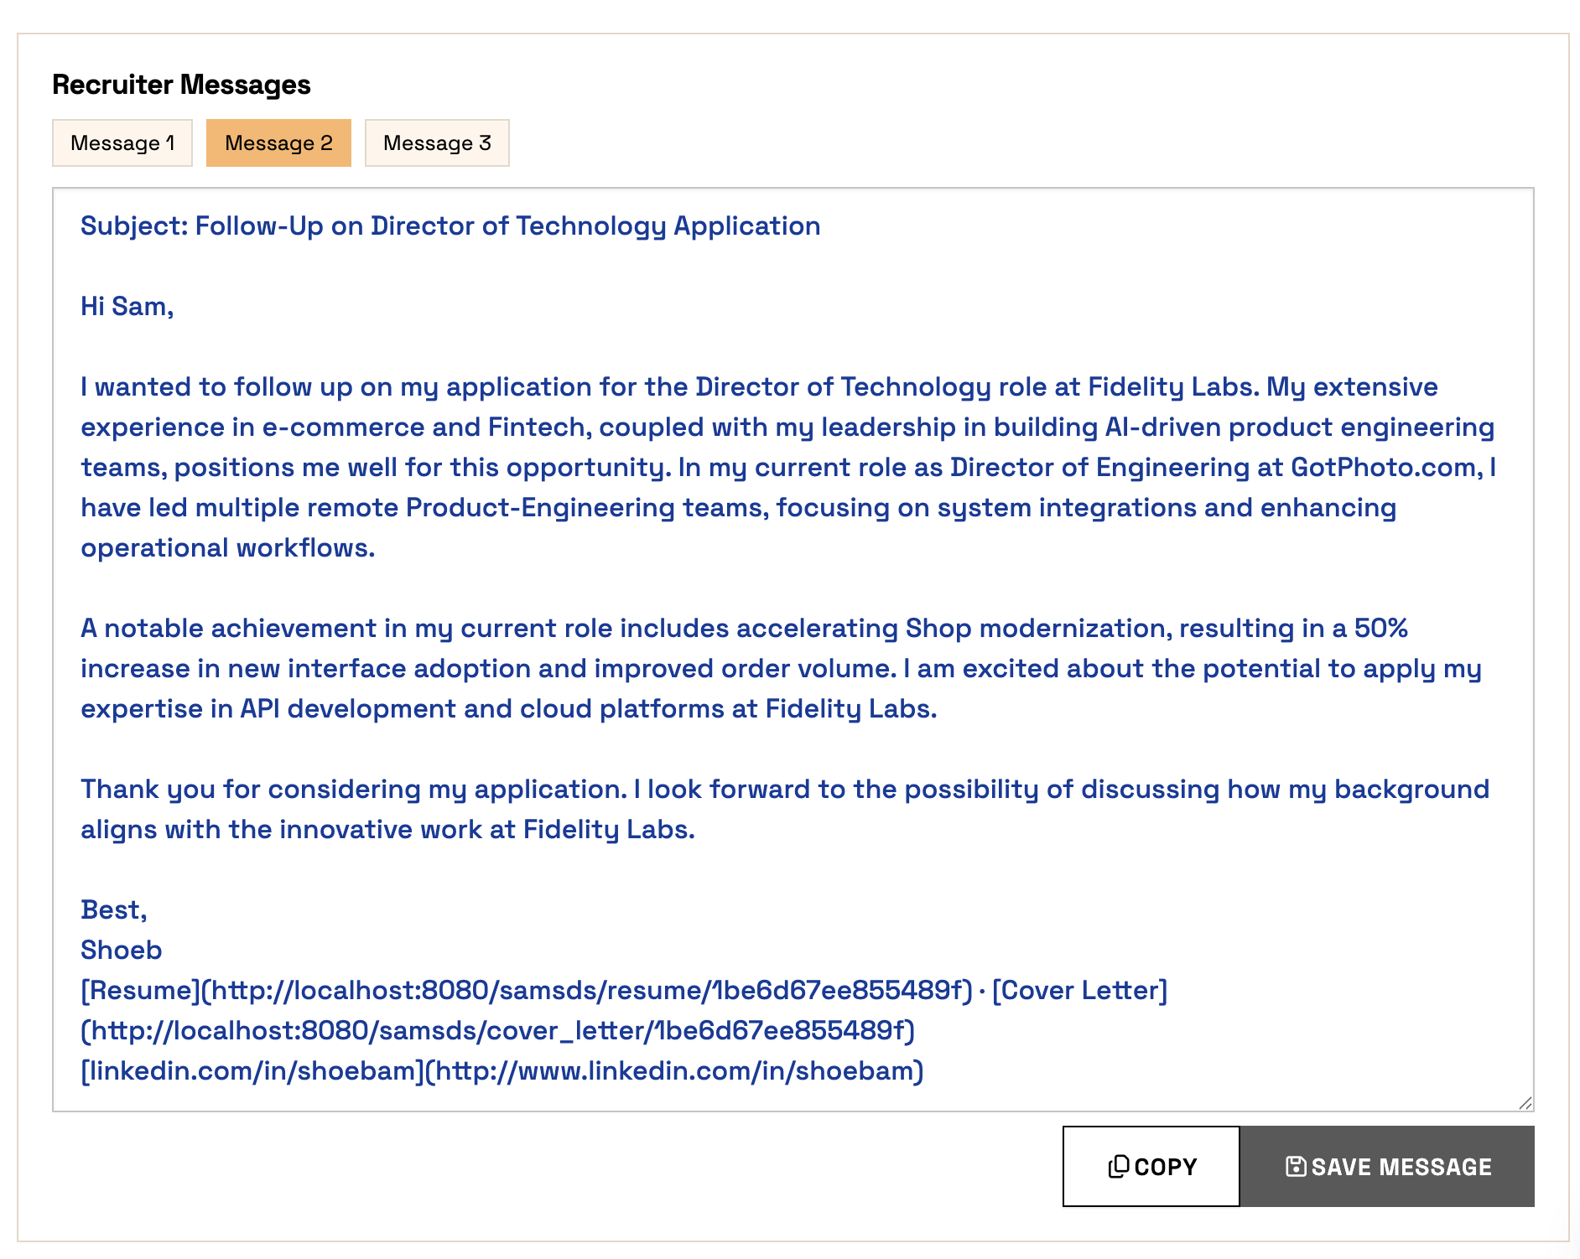Click the SAVE MESSAGE button text

tap(1401, 1167)
